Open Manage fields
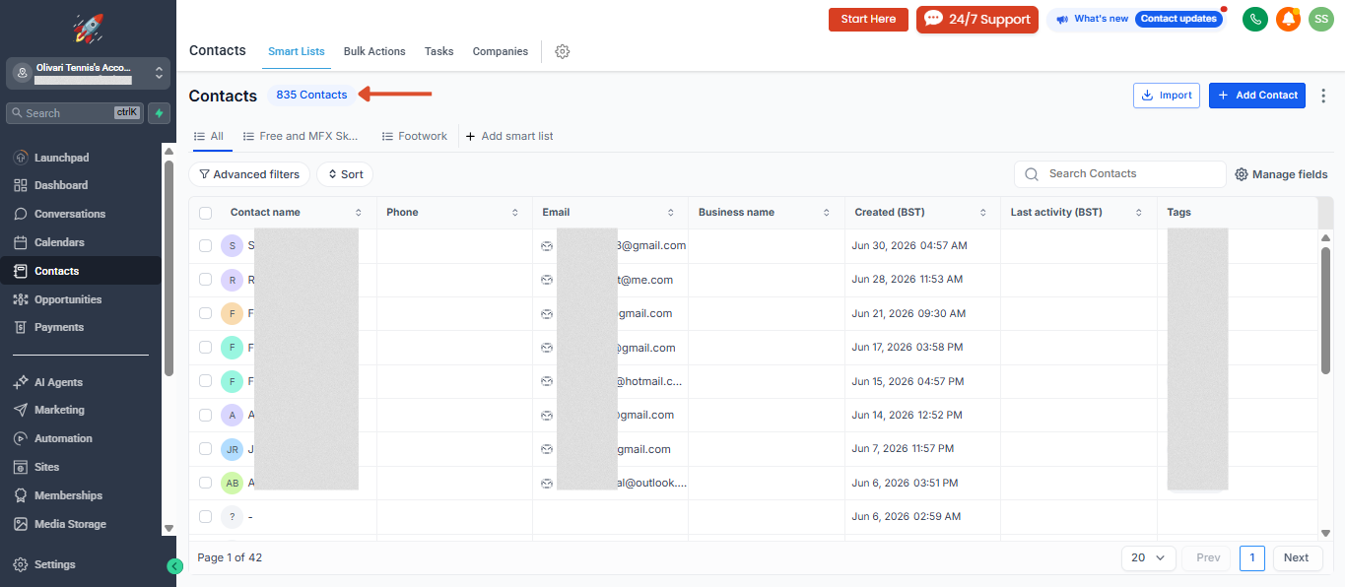 1282,174
